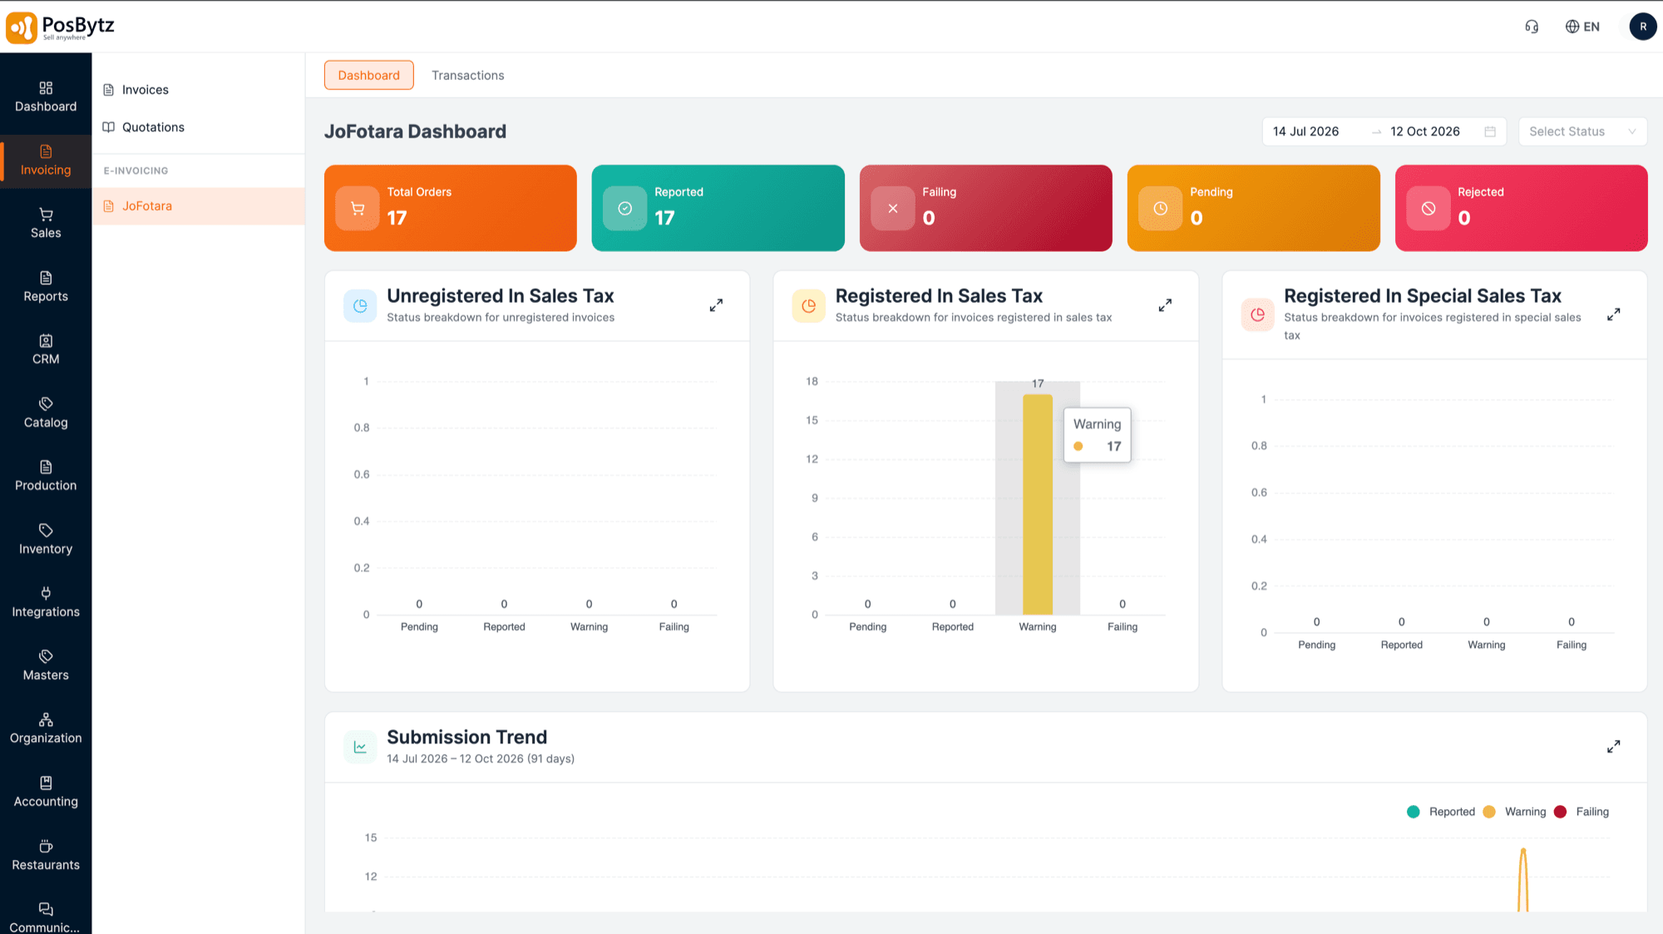Open Accounting module in sidebar
Image resolution: width=1663 pixels, height=934 pixels.
pos(46,793)
